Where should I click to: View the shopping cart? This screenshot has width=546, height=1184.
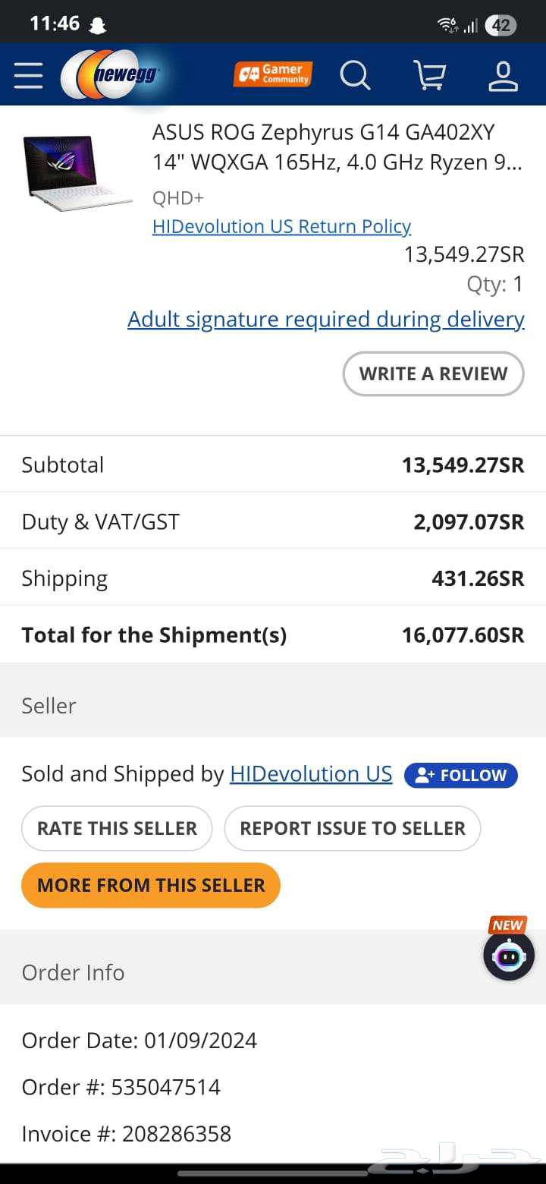[429, 76]
